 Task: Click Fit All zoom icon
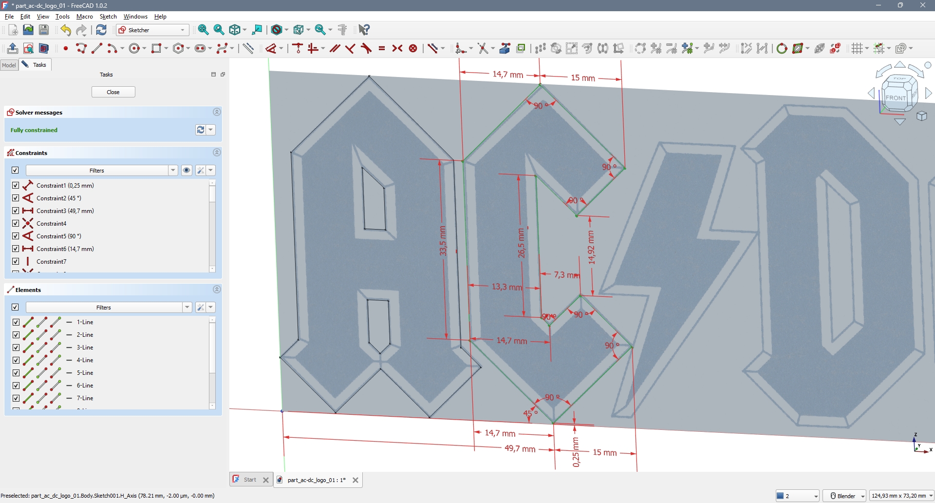(204, 30)
